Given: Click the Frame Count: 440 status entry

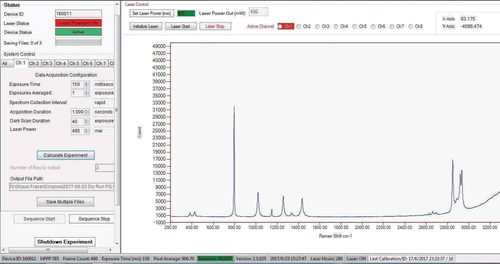Looking at the screenshot, I should pyautogui.click(x=80, y=259).
